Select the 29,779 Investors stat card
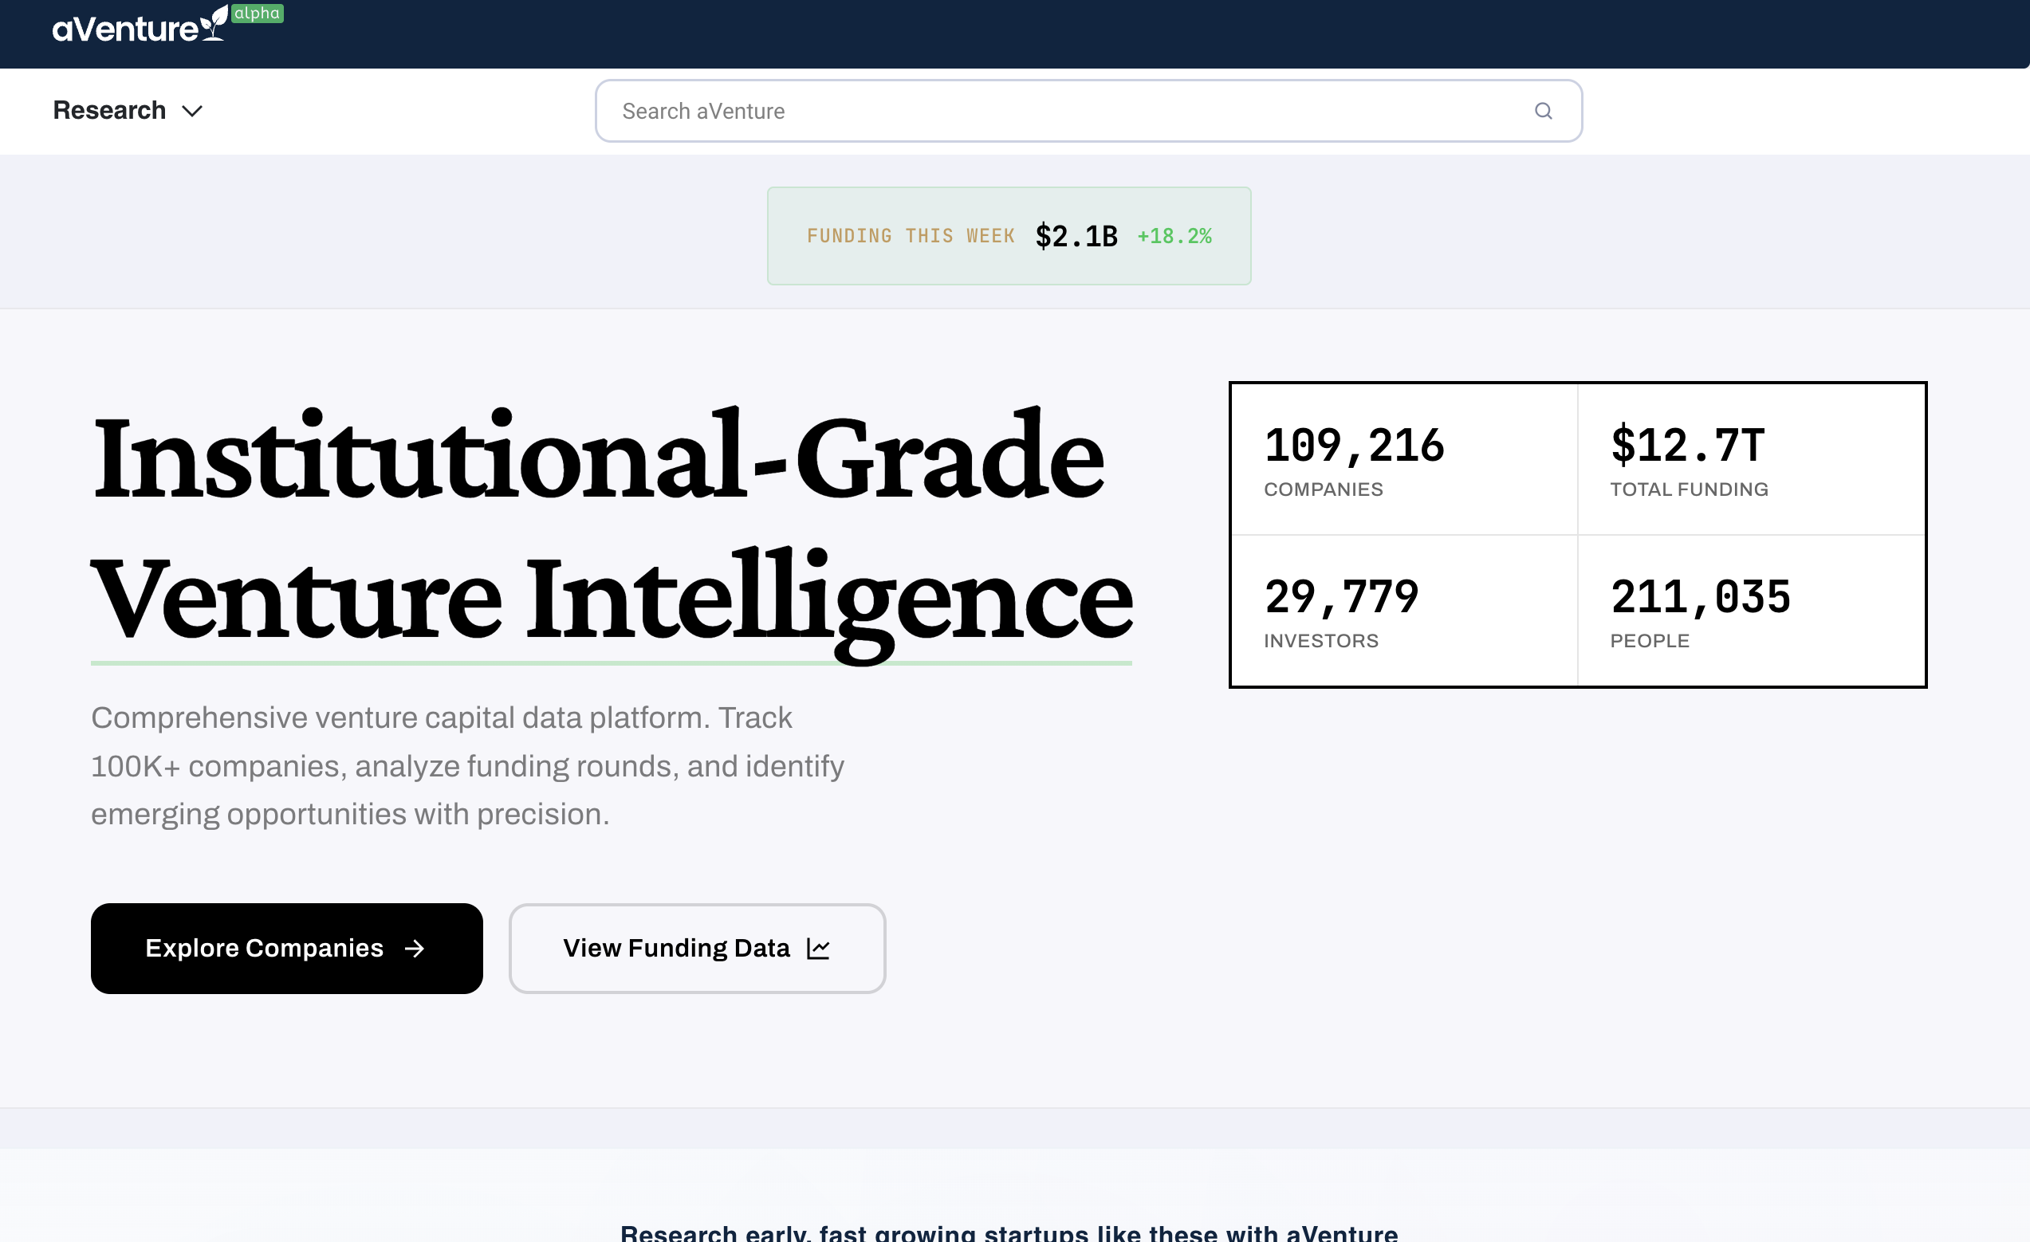 pos(1403,611)
